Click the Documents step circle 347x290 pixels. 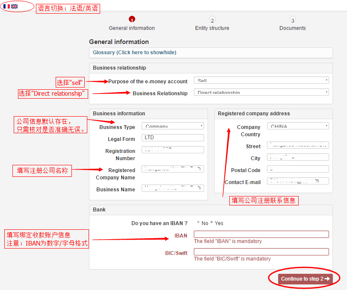click(x=292, y=20)
